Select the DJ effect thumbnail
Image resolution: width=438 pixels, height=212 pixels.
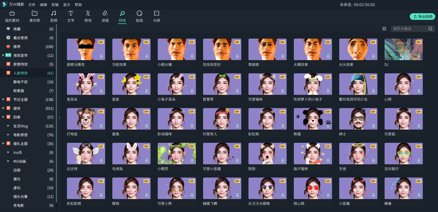[404, 49]
